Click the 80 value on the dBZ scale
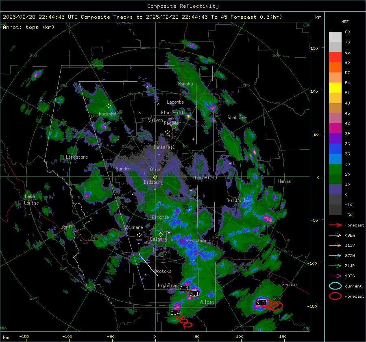 coord(347,32)
